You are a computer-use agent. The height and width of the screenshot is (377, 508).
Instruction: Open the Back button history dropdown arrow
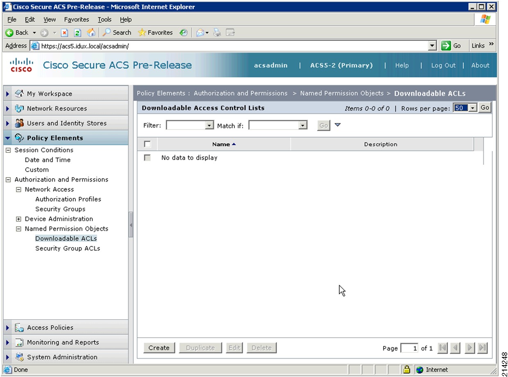pyautogui.click(x=34, y=33)
